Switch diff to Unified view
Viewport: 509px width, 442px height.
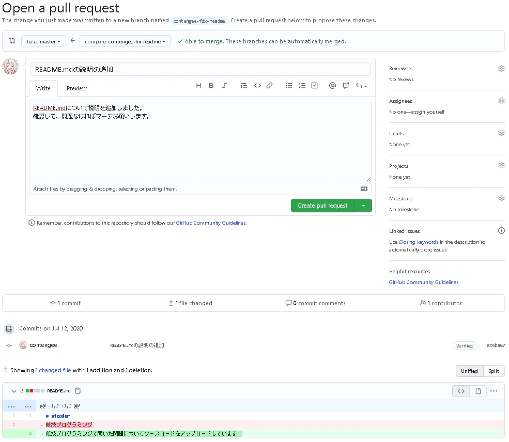click(x=469, y=371)
